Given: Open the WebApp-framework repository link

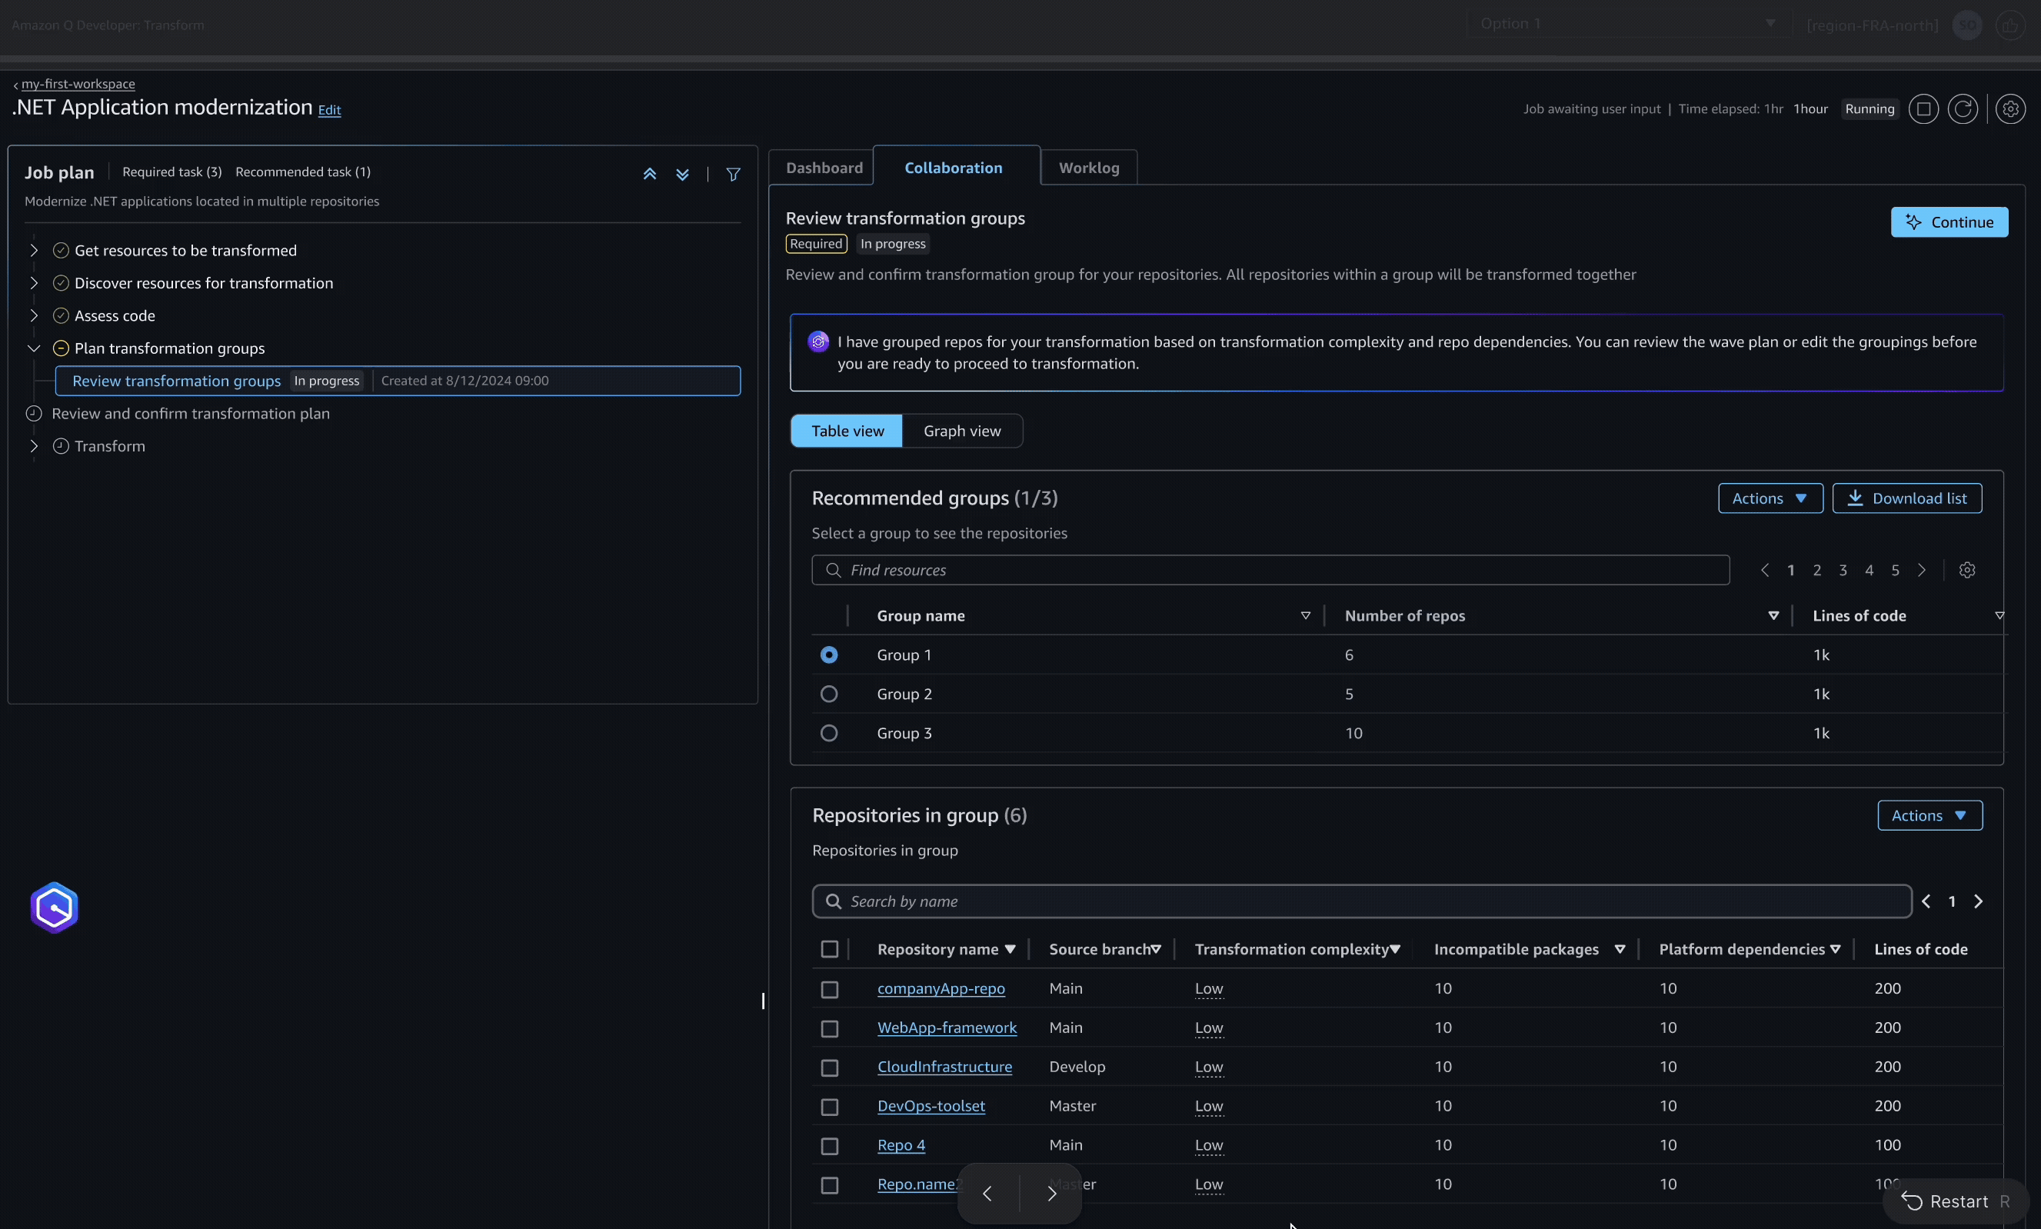Looking at the screenshot, I should 947,1027.
